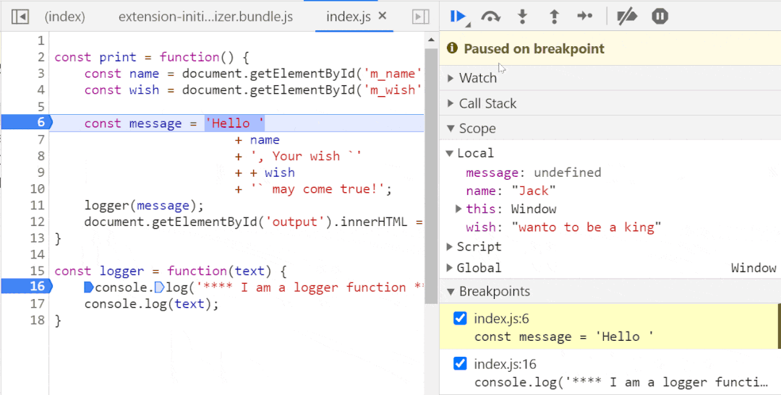781x395 pixels.
Task: Show the navigator pane icon
Action: [x=20, y=17]
